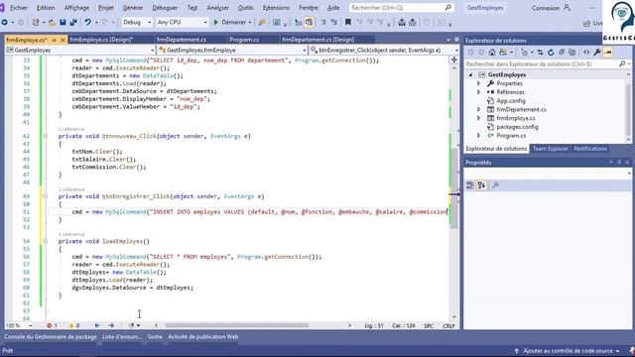This screenshot has width=635, height=357.
Task: Click the editor horizontal scrollbar thumb
Action: coord(237,325)
